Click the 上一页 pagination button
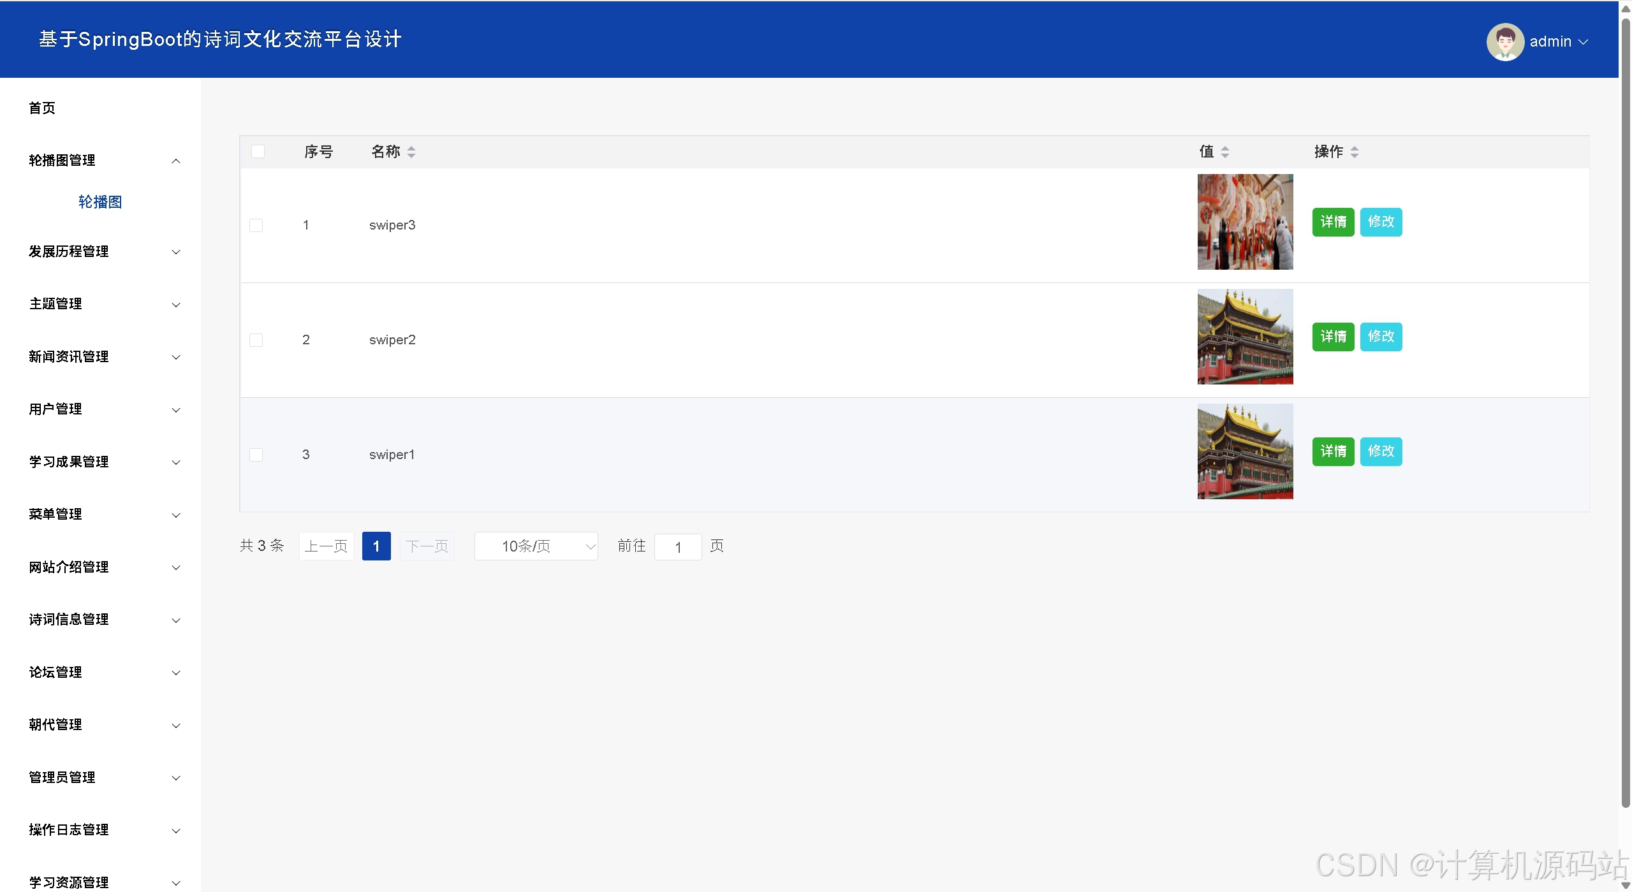 [x=326, y=546]
